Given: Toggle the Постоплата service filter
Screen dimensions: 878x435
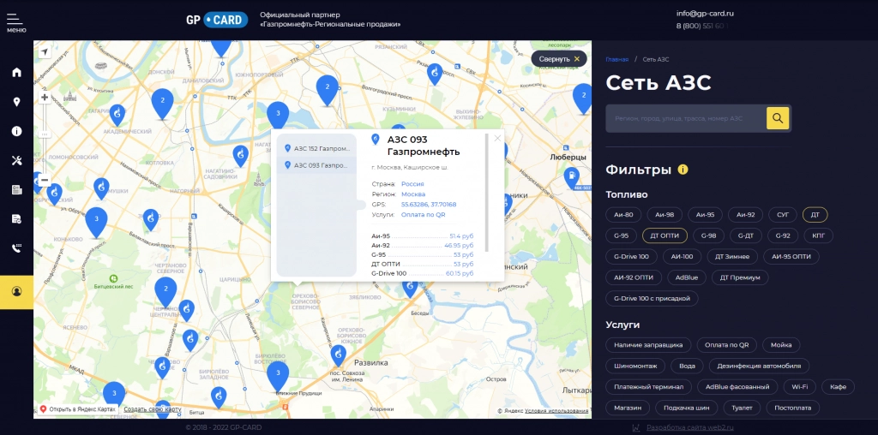Looking at the screenshot, I should (792, 408).
